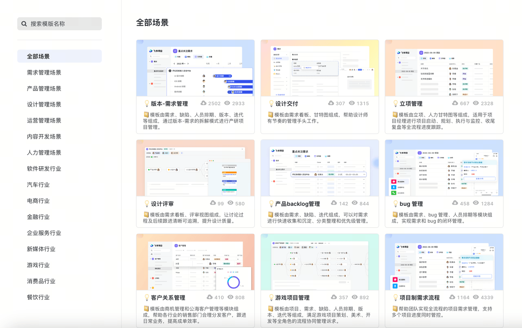Click download icon on 项目制需求流程 card

(452, 297)
